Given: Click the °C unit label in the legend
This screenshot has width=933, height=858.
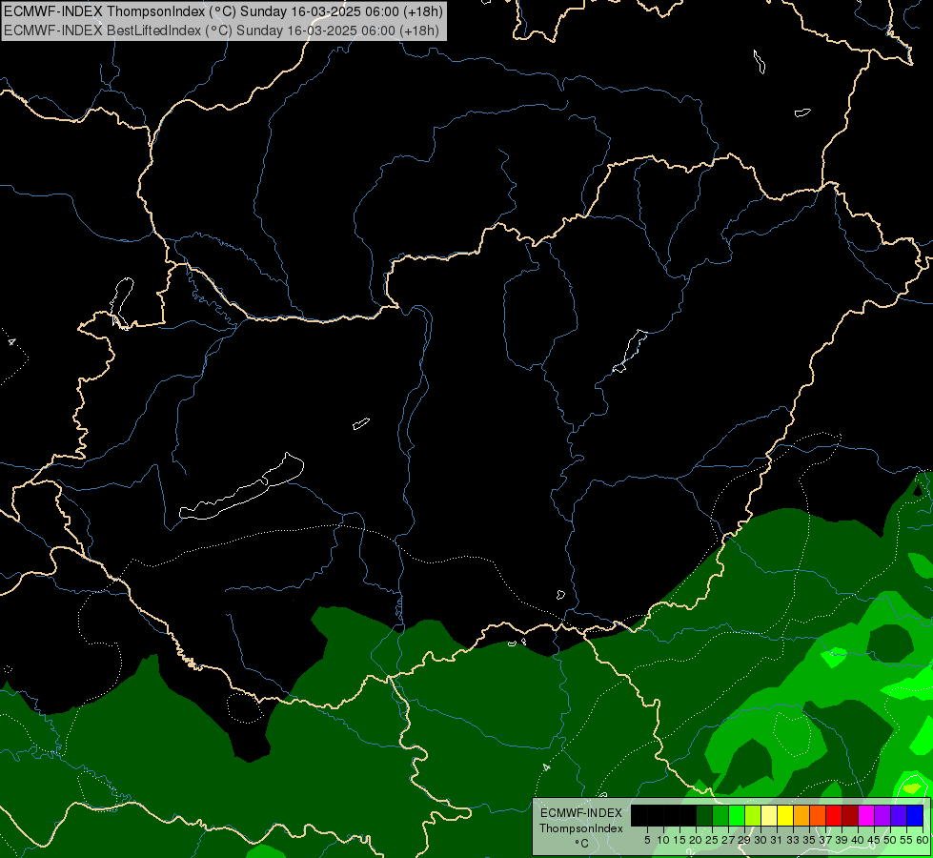Looking at the screenshot, I should click(x=582, y=843).
